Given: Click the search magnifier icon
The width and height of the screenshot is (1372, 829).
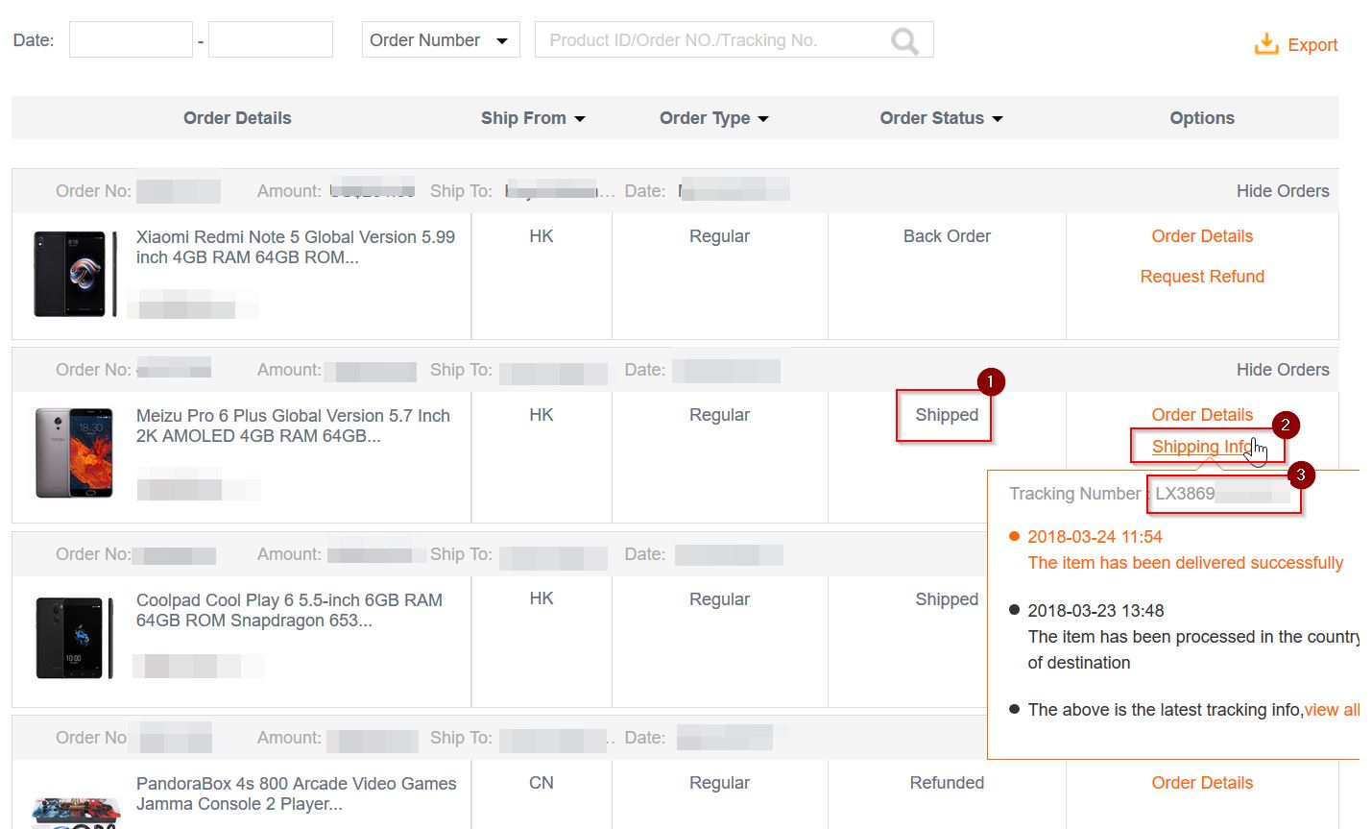Looking at the screenshot, I should [904, 40].
